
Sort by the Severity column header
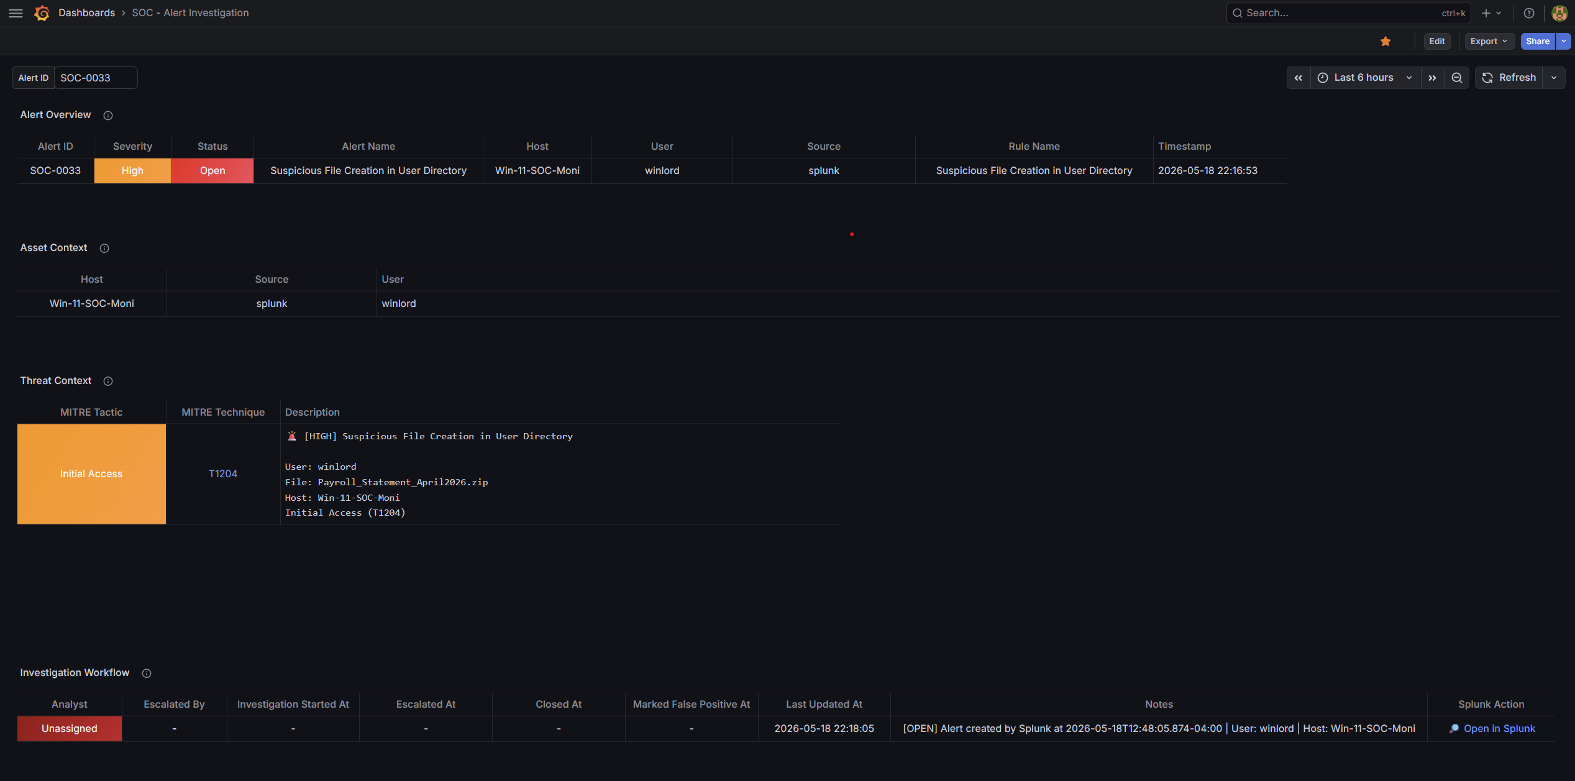click(132, 147)
